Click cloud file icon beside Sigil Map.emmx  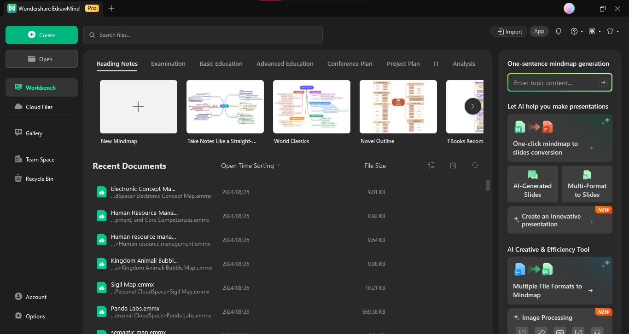tap(102, 288)
